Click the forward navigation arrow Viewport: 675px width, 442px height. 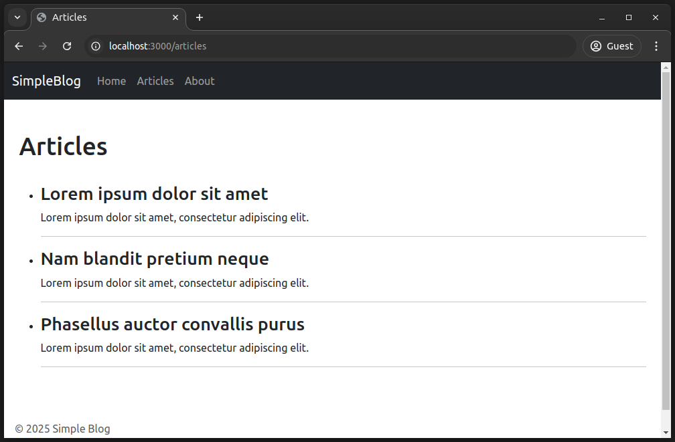[43, 46]
